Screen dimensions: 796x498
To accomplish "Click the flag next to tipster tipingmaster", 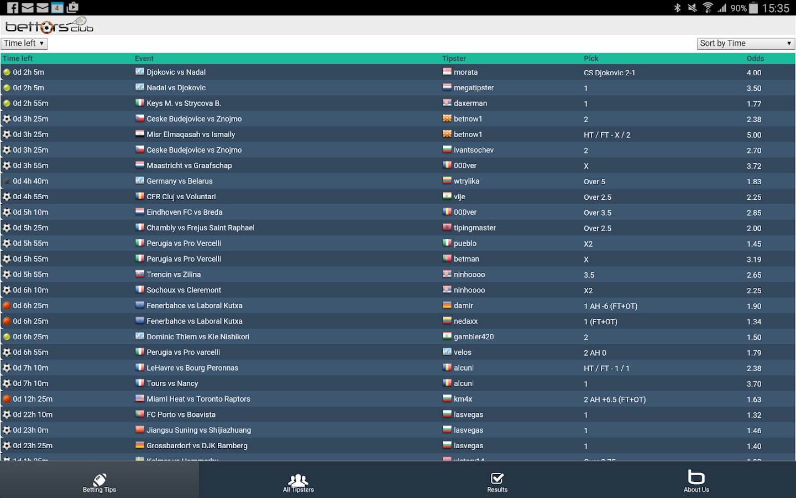I will 447,227.
